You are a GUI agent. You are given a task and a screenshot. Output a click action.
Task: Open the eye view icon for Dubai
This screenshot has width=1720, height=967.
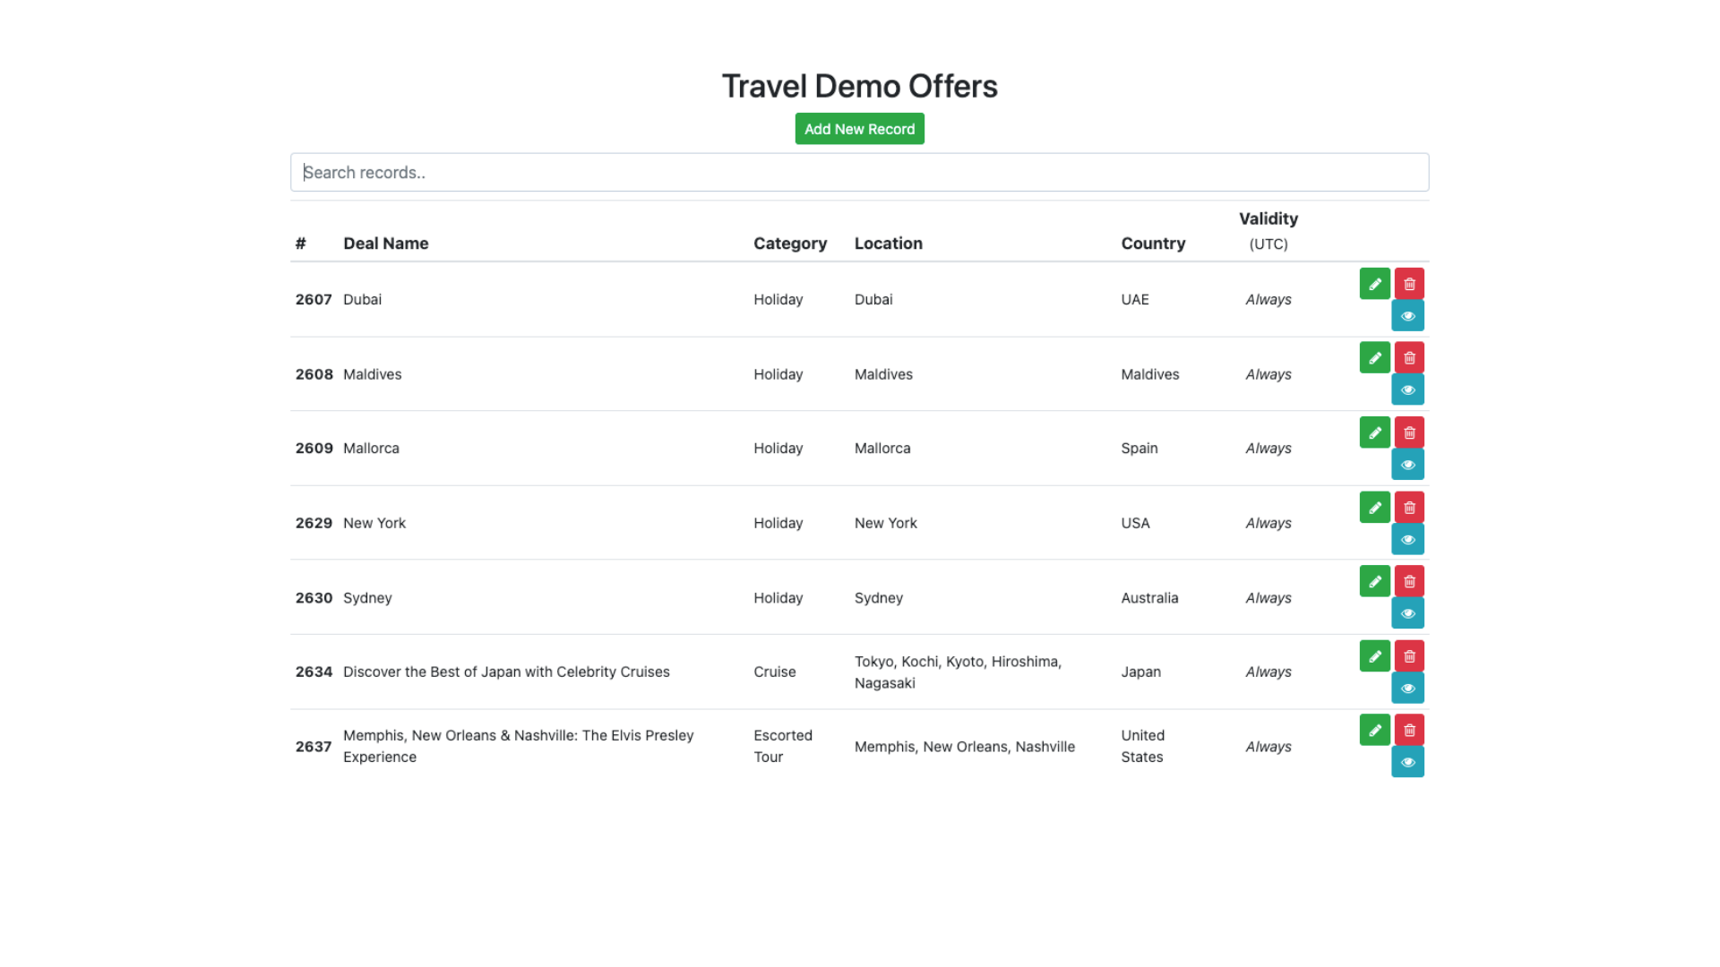(1407, 315)
